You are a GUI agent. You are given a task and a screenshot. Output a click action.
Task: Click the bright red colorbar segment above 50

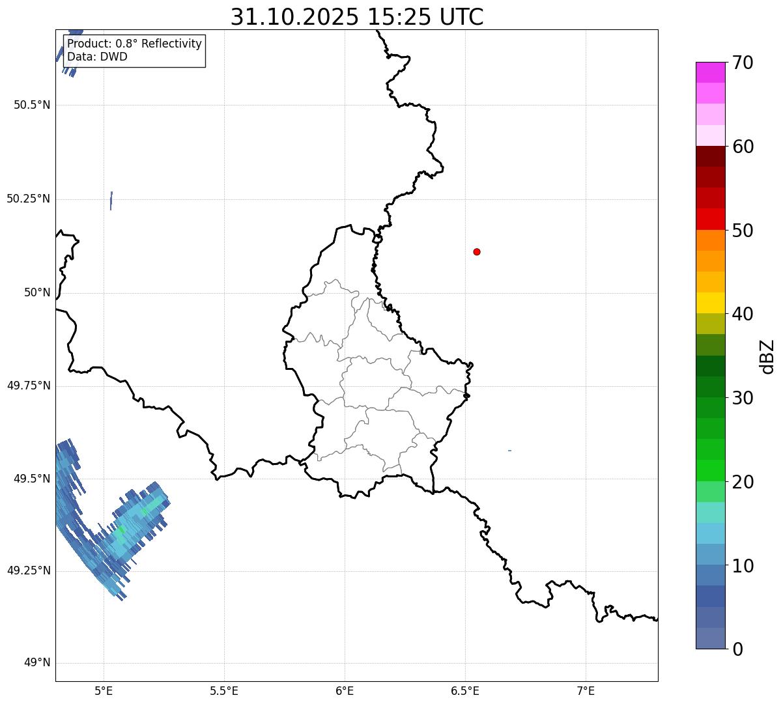(710, 219)
